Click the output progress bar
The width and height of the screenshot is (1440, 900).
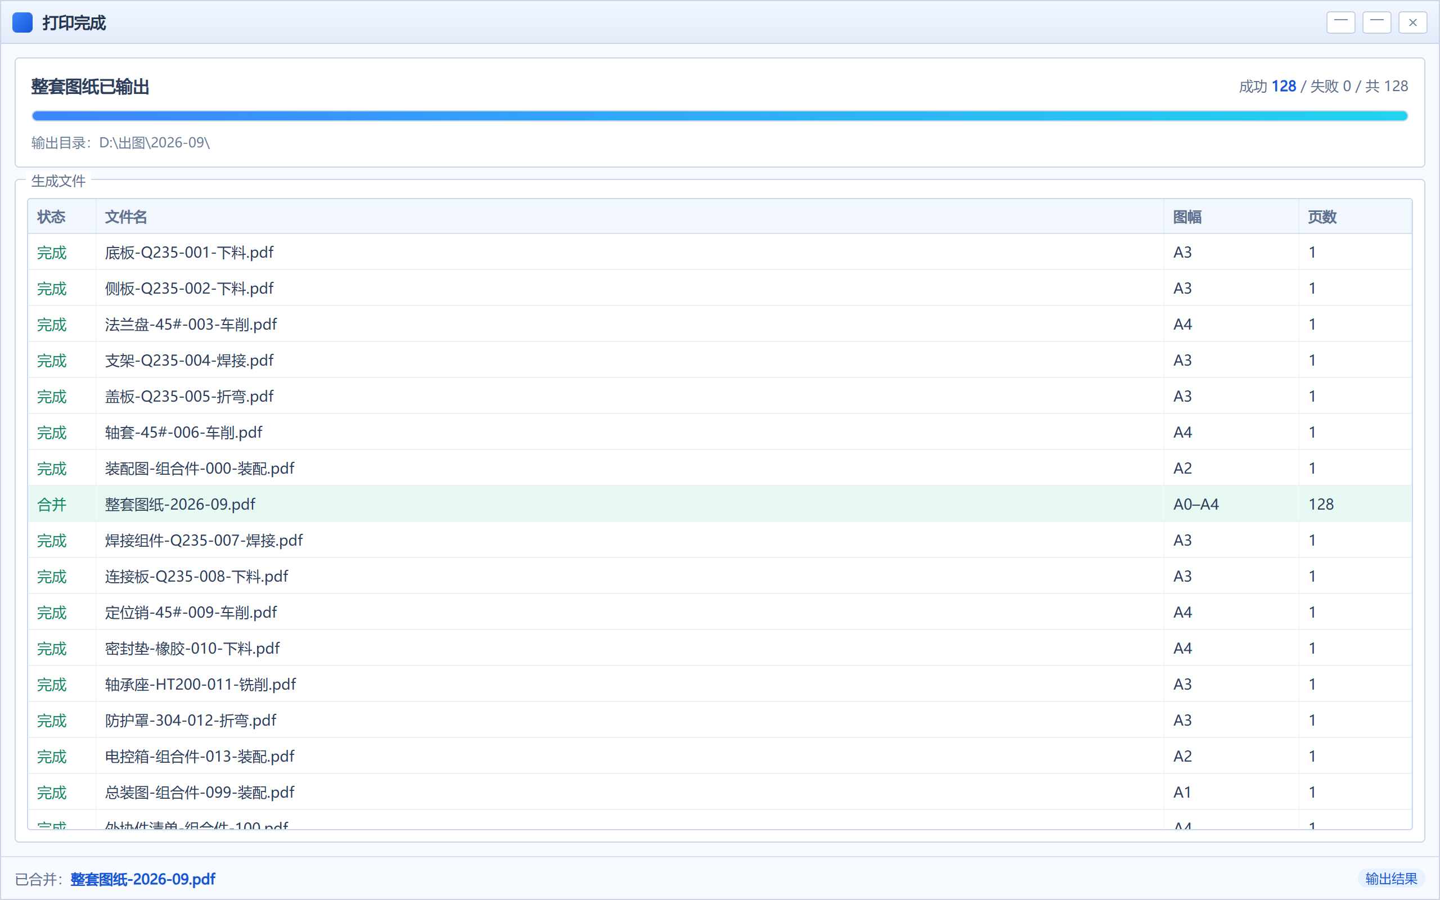click(x=719, y=115)
